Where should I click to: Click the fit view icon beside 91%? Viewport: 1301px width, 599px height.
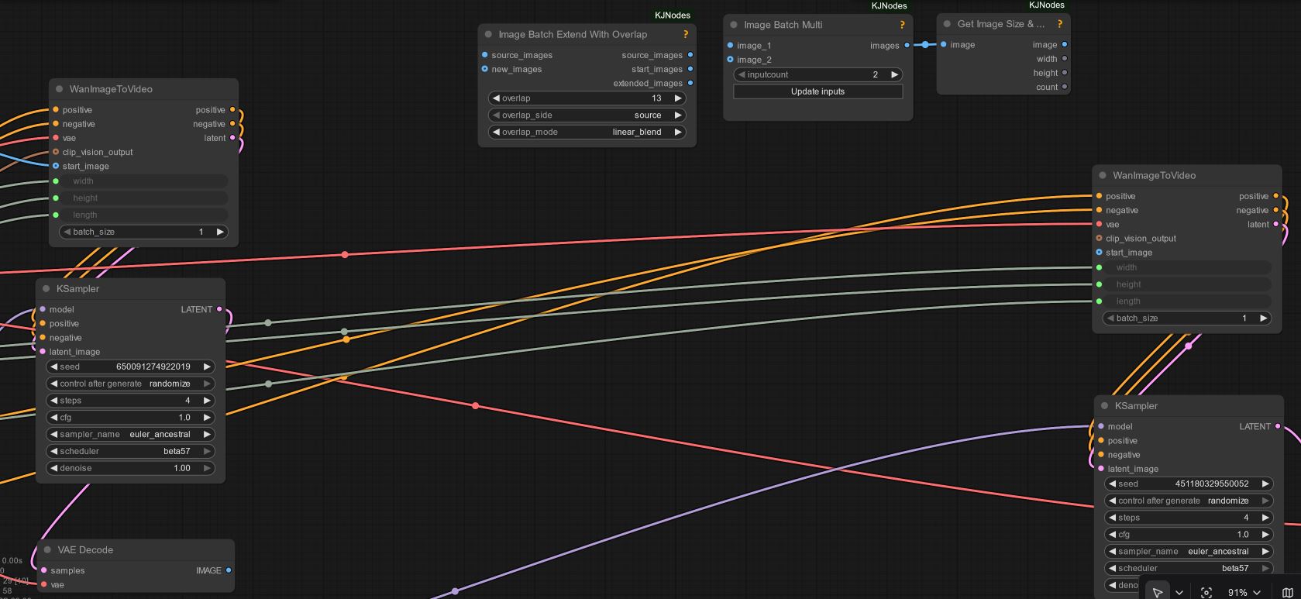(x=1206, y=592)
